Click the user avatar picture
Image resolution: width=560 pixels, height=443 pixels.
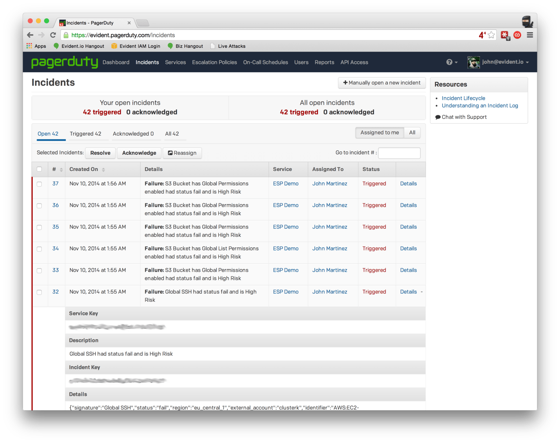click(473, 62)
